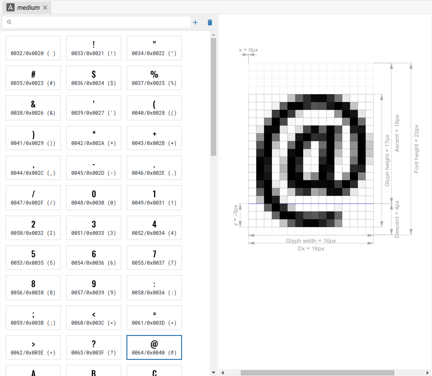Select the digit 7 glyph 0055/0x0037

pyautogui.click(x=154, y=257)
